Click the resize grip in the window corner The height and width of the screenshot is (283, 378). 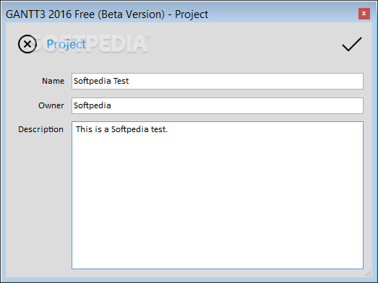[368, 273]
